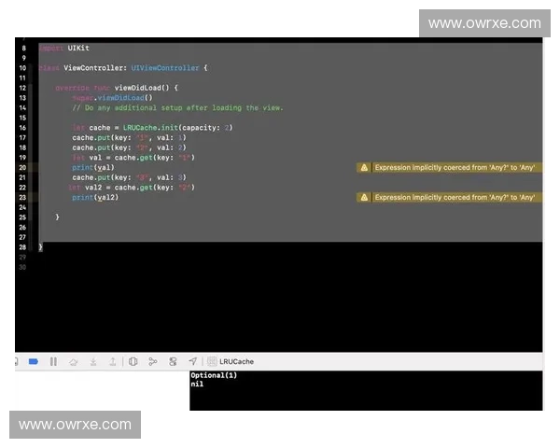
Task: Click 'LRUCache.init' on line 16
Action: pos(150,128)
